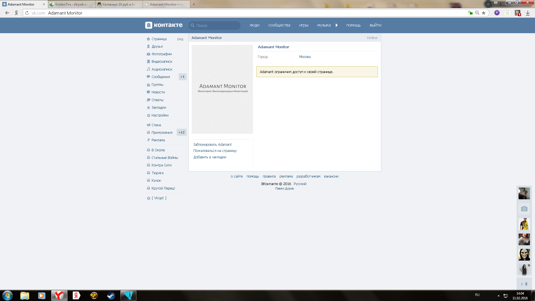Switch to Халявные 10 руб tab

click(119, 4)
